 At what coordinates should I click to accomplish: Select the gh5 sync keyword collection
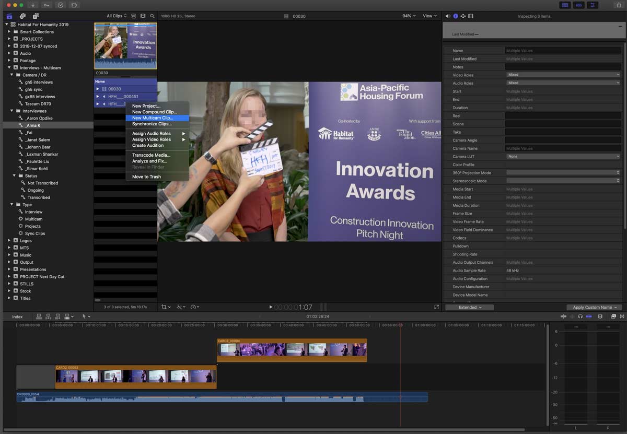33,89
